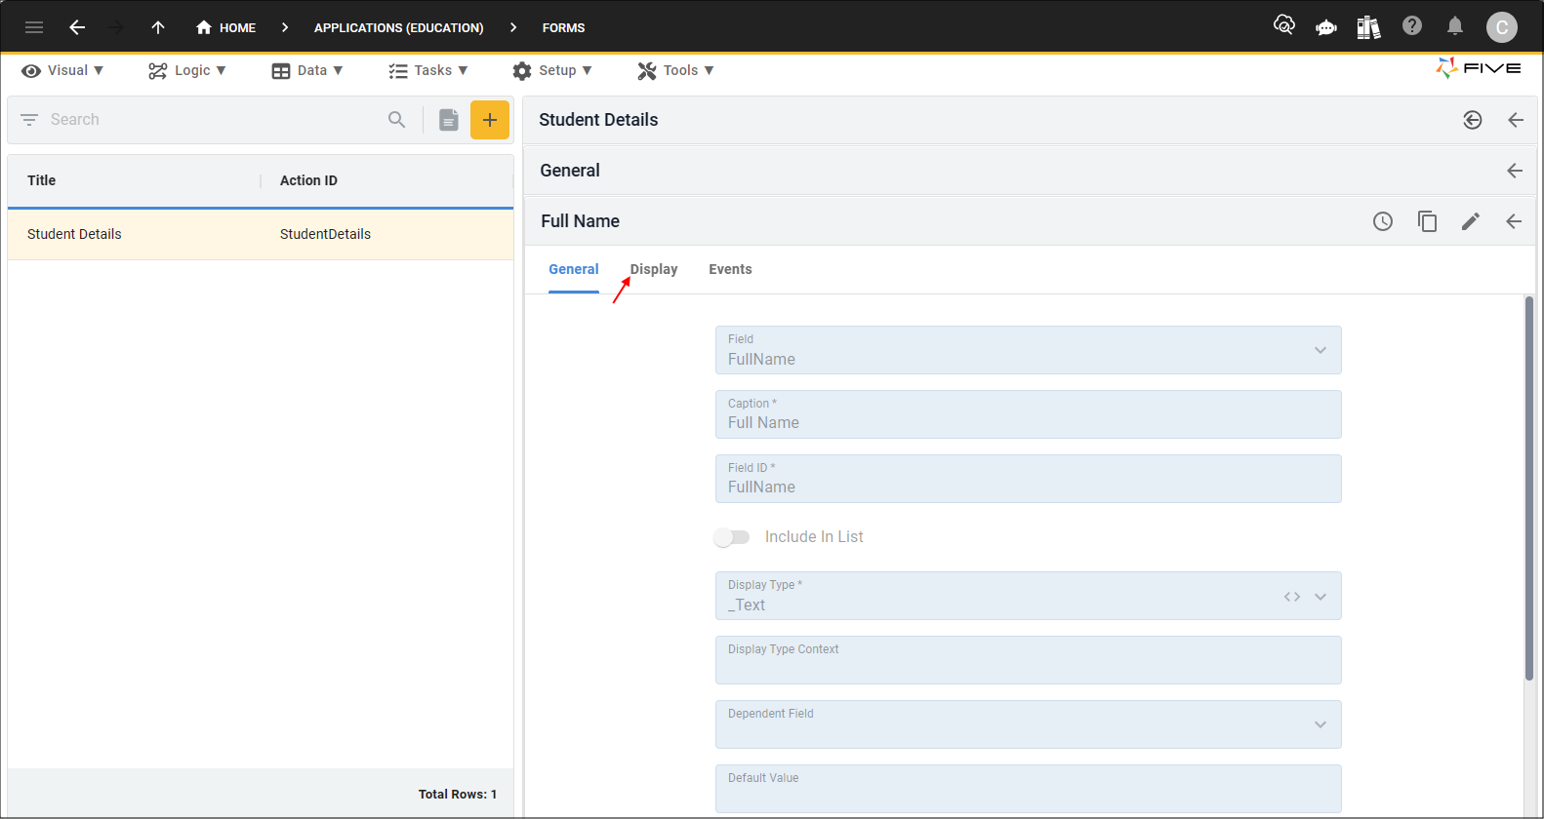Open the Setup menu
The width and height of the screenshot is (1544, 819).
(x=552, y=70)
